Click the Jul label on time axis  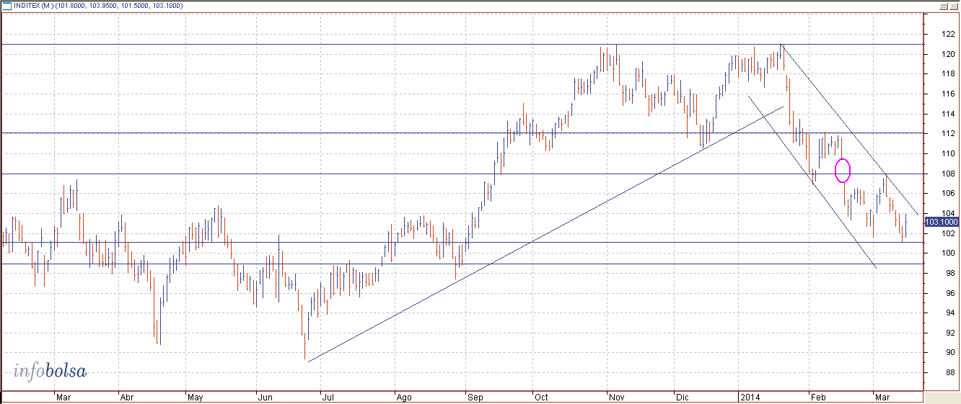(x=328, y=397)
